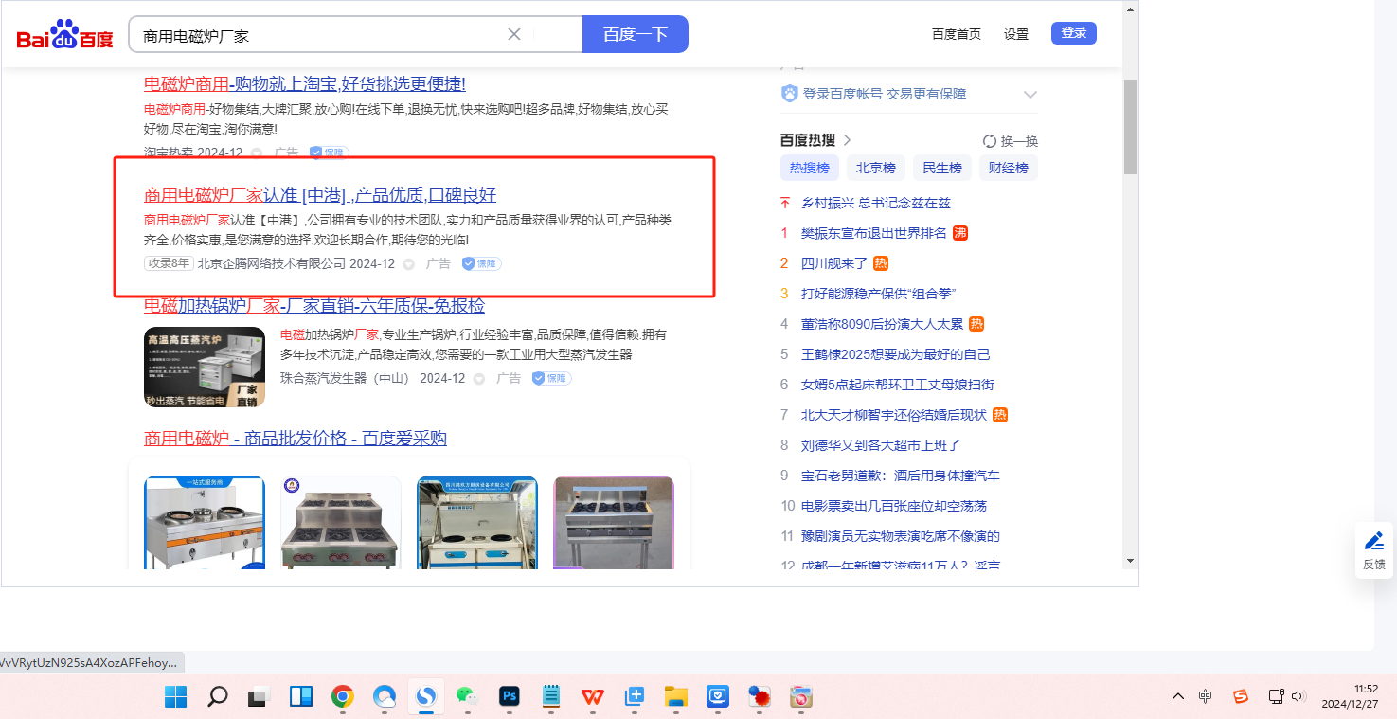The image size is (1397, 719).
Task: Open the second 爱采购 stove product image
Action: point(341,522)
